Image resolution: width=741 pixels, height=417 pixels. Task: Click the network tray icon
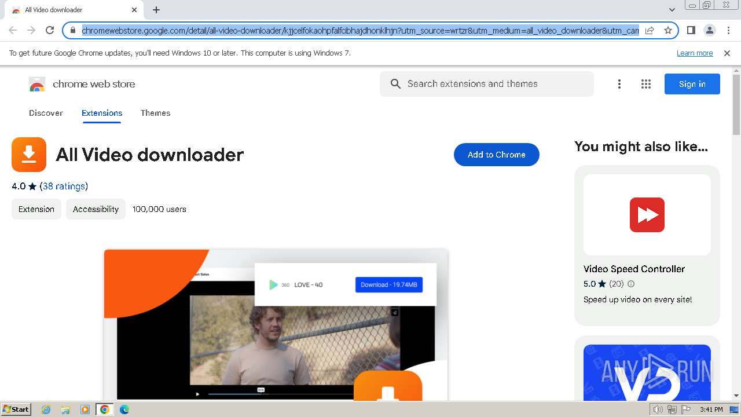[x=672, y=409]
